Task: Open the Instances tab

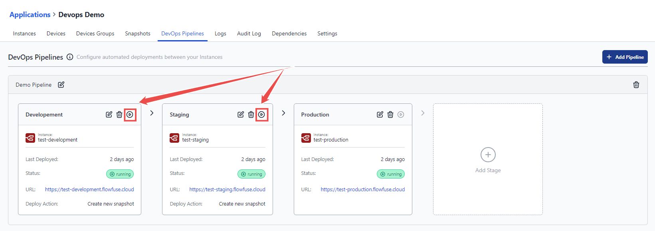Action: click(x=24, y=33)
